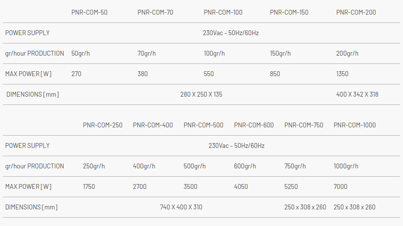Screen dimensions: 403x226
Task: Select the 400 X 342 X 318 dimensions cell
Action: (x=357, y=95)
